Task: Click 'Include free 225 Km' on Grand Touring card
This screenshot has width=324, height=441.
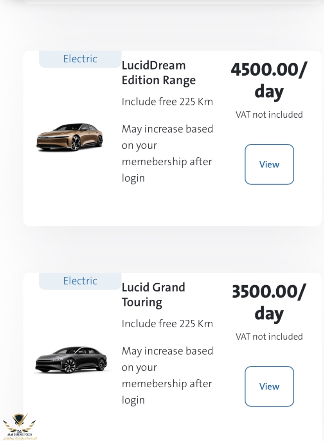Action: (x=167, y=324)
